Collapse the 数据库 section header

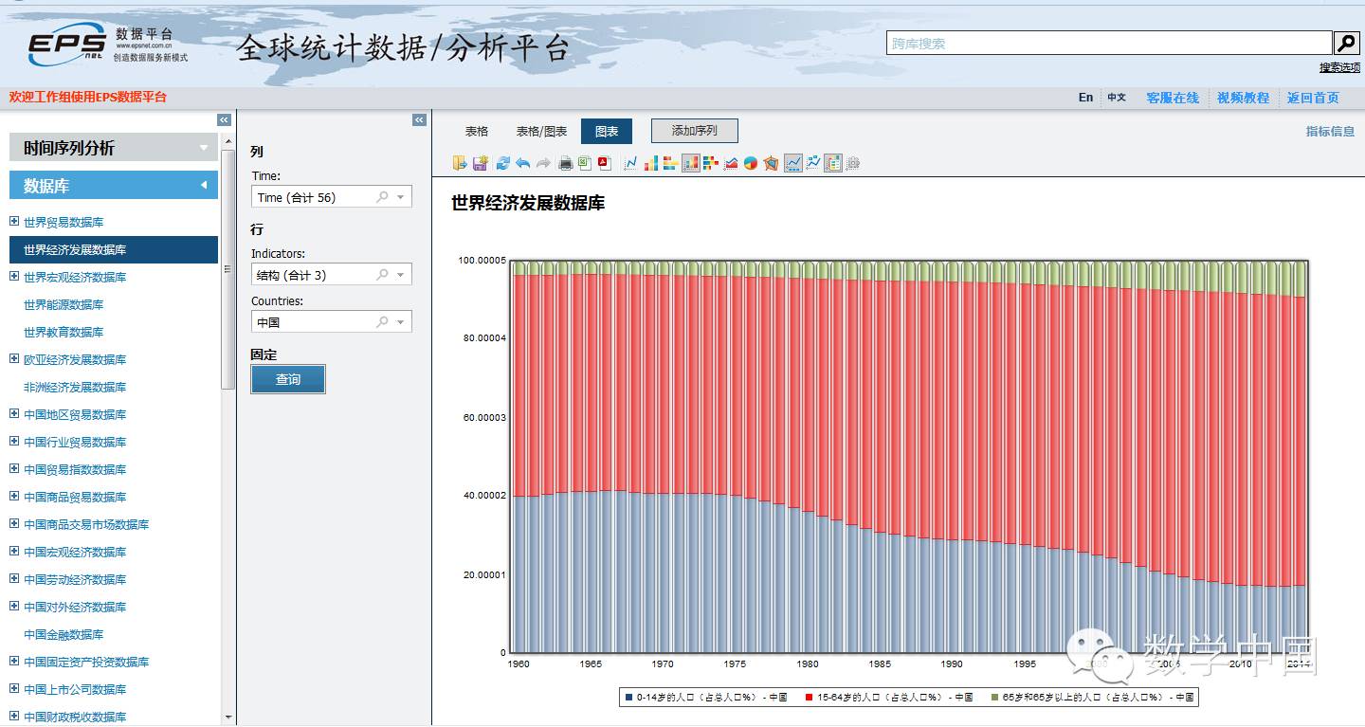114,186
